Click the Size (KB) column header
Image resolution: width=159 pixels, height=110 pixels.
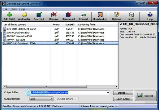pyautogui.click(x=70, y=25)
